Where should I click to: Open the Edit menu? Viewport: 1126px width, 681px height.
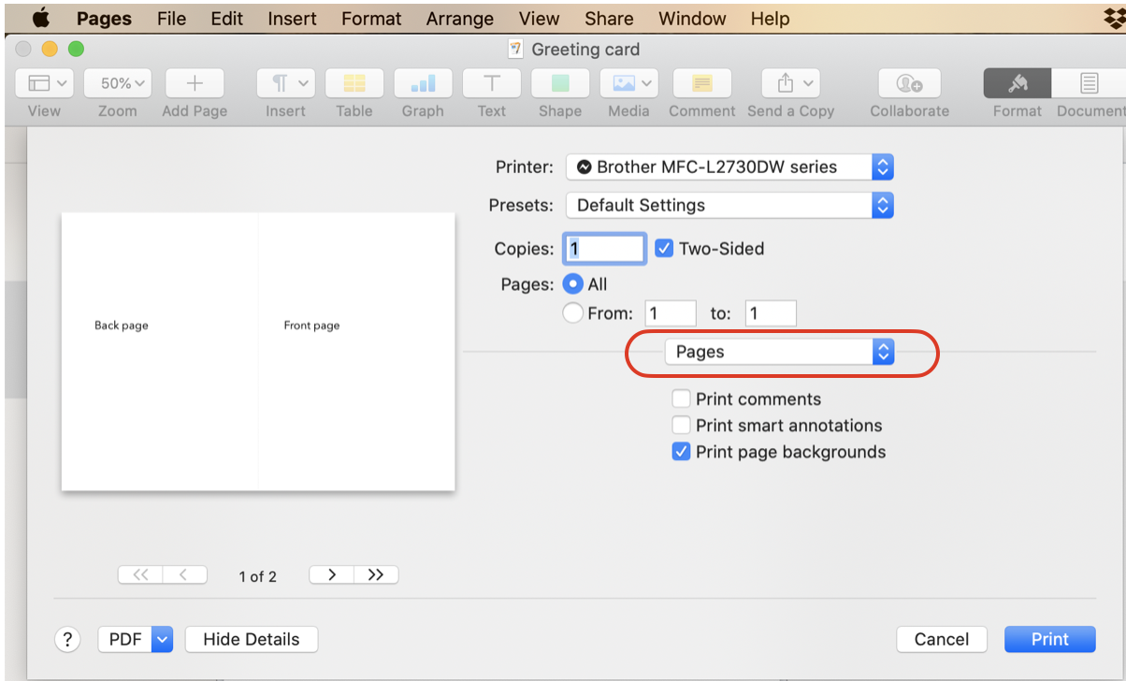click(x=226, y=19)
